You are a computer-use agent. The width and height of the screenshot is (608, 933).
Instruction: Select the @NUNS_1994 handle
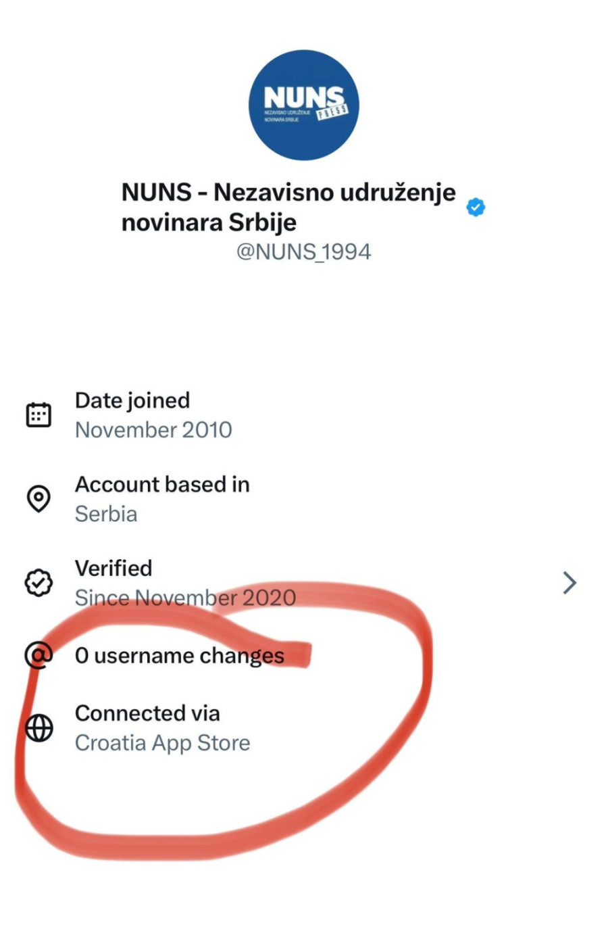(x=303, y=252)
